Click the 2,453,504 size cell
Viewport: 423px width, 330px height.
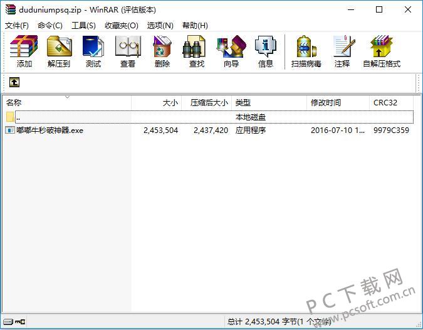161,130
